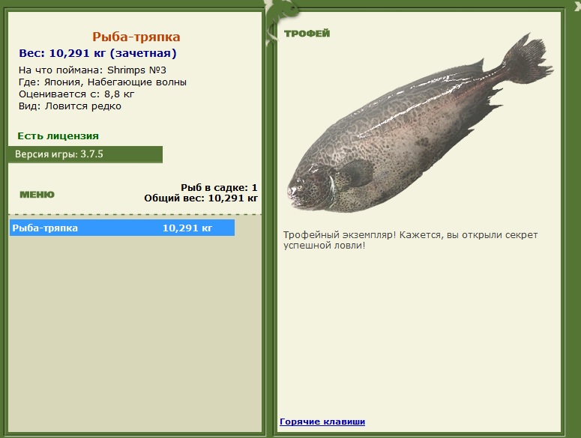The height and width of the screenshot is (438, 581).
Task: Click the 'Оценивается с: 8,8 кг' line
Action: (x=76, y=94)
